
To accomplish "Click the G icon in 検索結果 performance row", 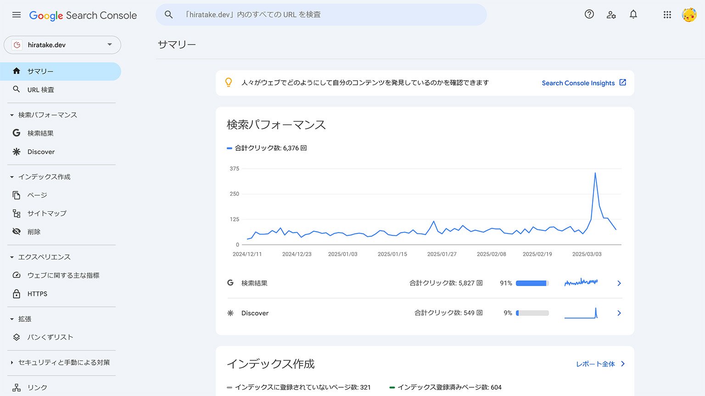I will click(230, 283).
